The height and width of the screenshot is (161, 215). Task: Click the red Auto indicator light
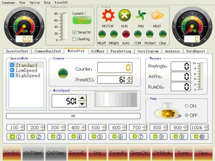[126, 34]
